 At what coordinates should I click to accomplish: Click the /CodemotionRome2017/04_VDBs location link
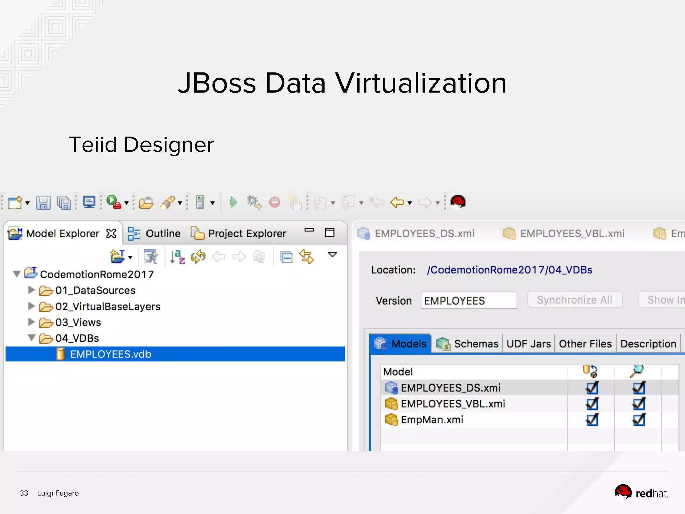pyautogui.click(x=510, y=270)
